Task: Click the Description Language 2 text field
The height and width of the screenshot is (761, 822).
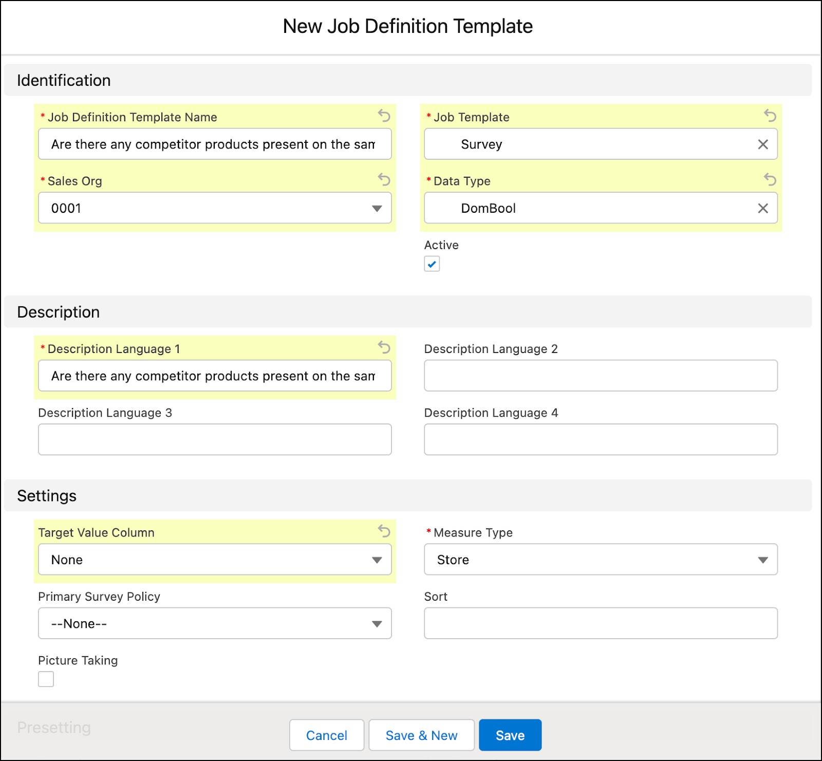Action: [600, 376]
